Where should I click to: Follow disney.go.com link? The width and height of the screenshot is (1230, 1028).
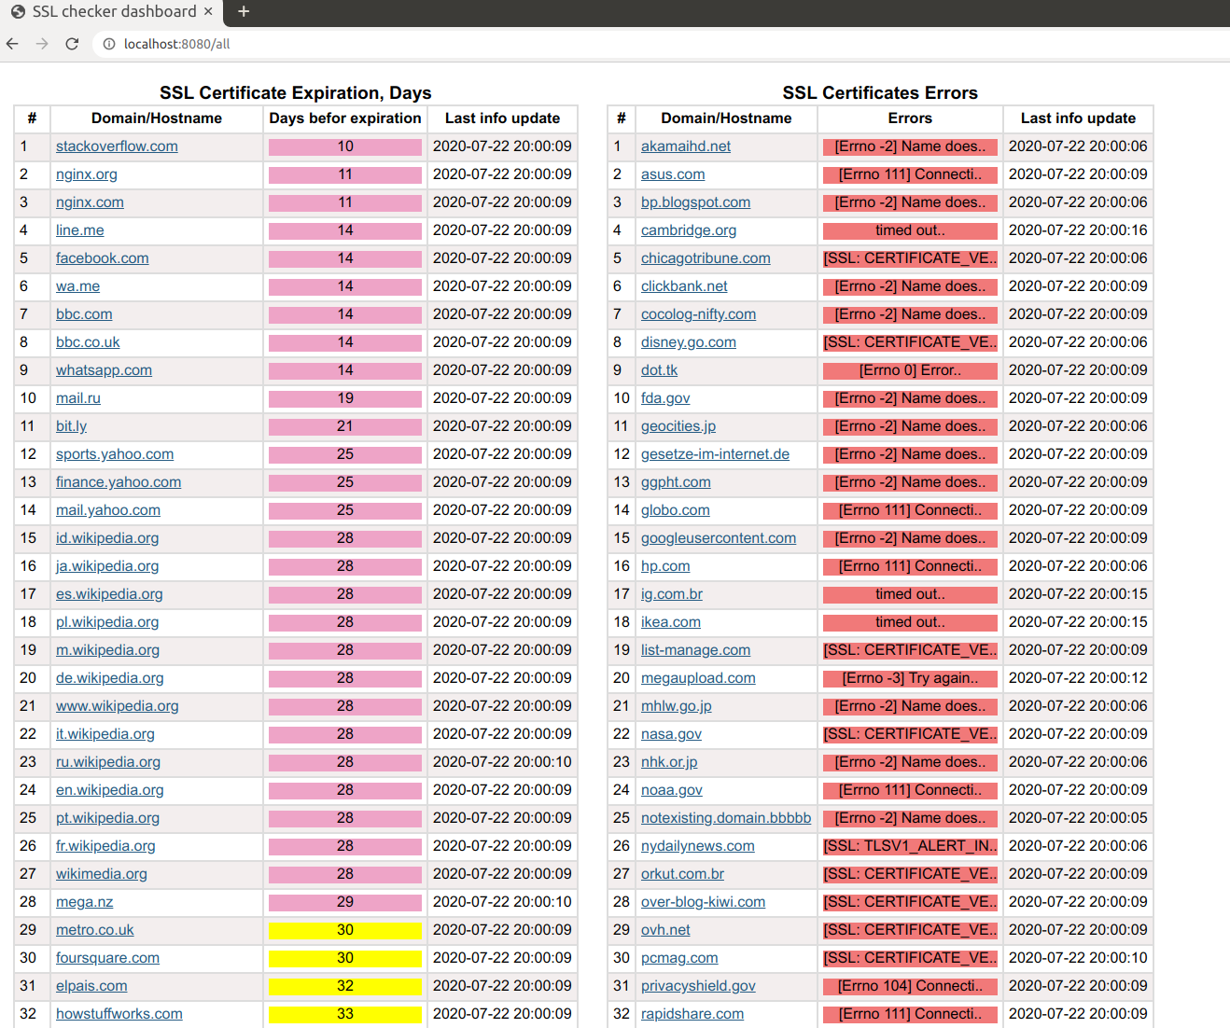coord(689,342)
